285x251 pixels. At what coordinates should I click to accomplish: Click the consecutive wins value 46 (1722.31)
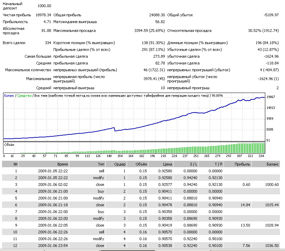point(154,70)
